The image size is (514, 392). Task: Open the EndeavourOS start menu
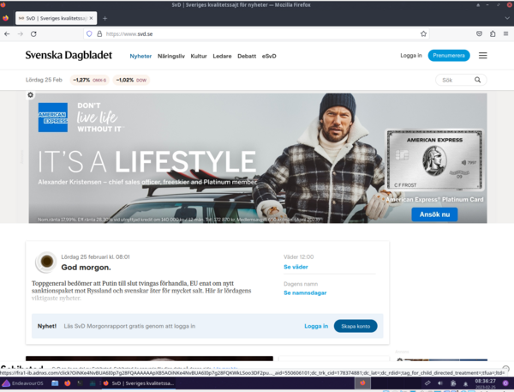(22, 383)
